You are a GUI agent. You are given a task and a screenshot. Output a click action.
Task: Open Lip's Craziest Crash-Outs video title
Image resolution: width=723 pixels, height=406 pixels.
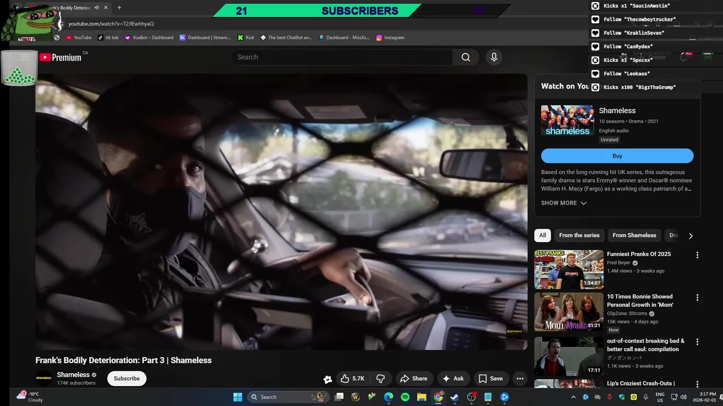[x=641, y=383]
